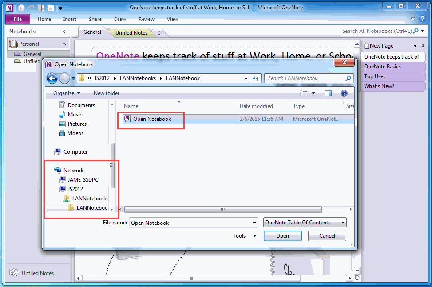Click the back arrow in Open Notebook dialog
Image resolution: width=432 pixels, height=287 pixels.
click(x=52, y=78)
